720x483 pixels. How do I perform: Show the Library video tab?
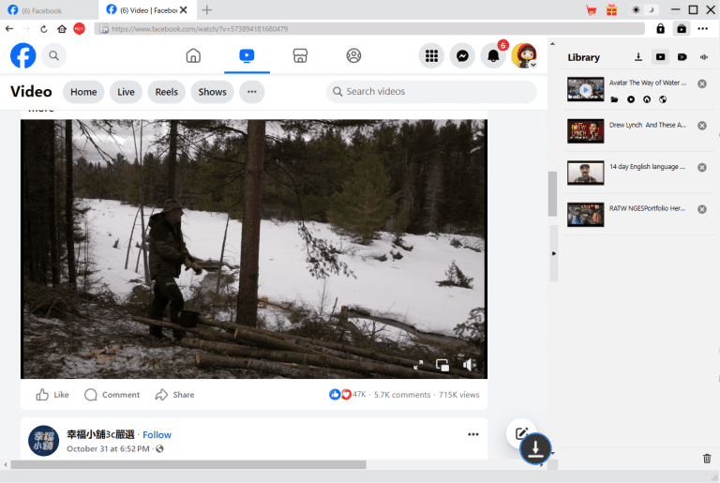click(x=660, y=57)
